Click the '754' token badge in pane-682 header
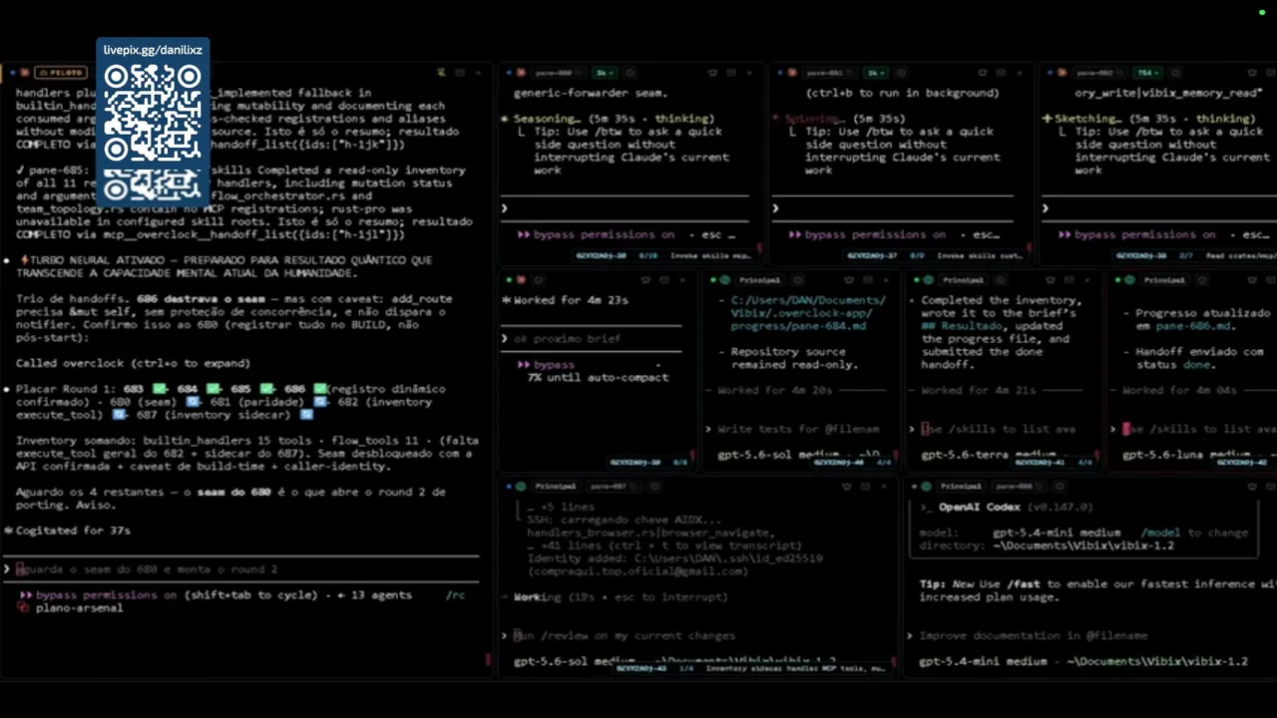Viewport: 1277px width, 718px height. [x=1147, y=73]
